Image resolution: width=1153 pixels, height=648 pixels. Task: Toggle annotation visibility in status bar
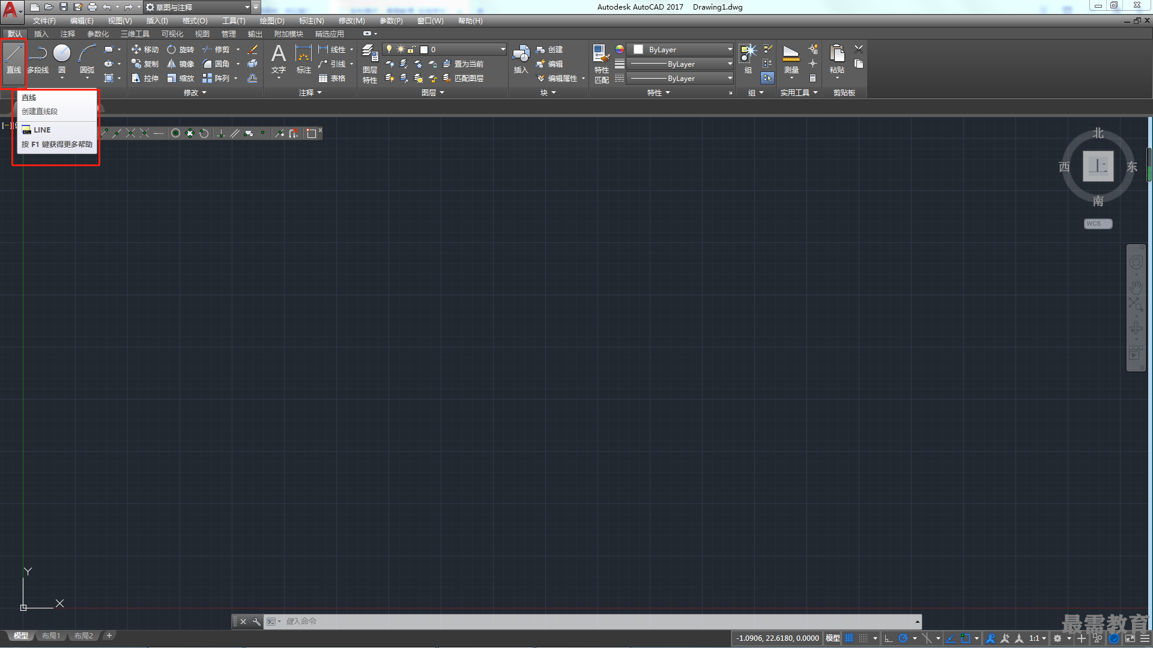tap(991, 638)
